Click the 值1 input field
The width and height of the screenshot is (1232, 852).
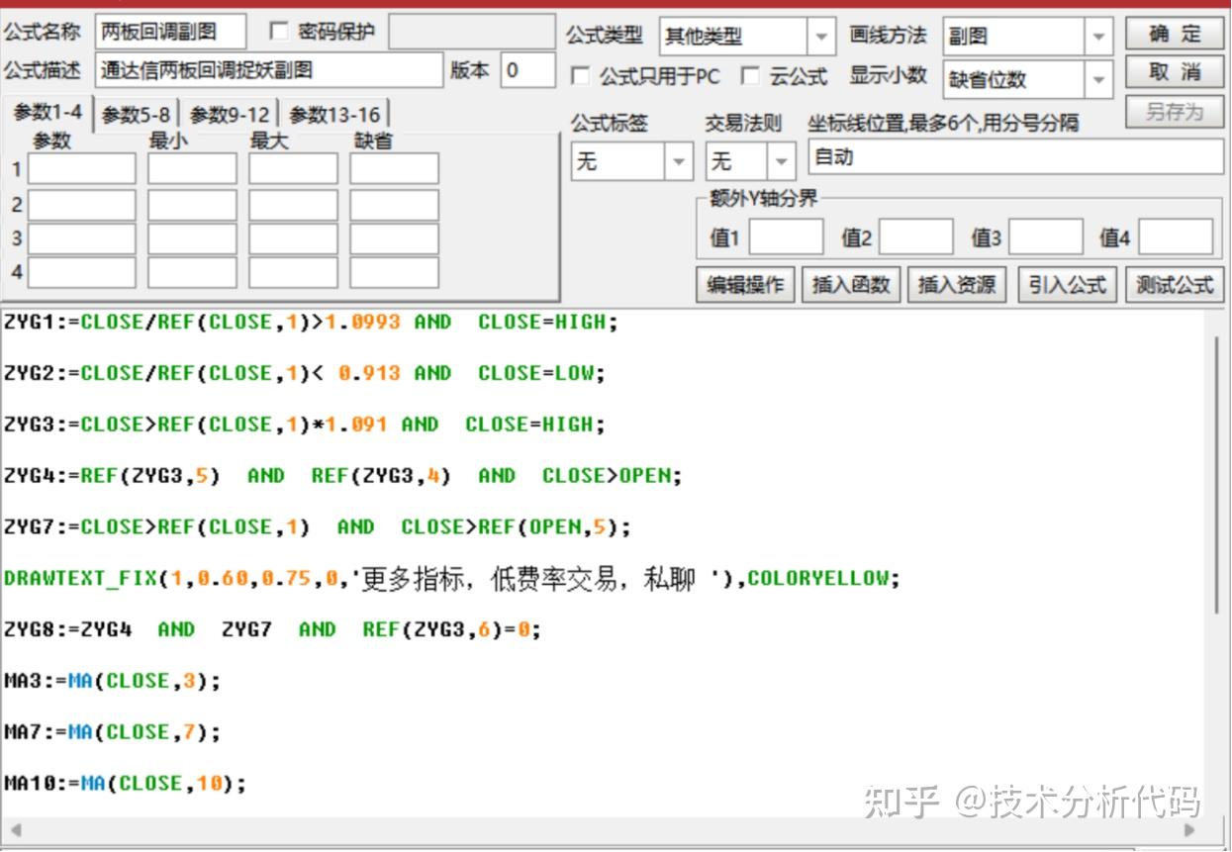pyautogui.click(x=786, y=237)
